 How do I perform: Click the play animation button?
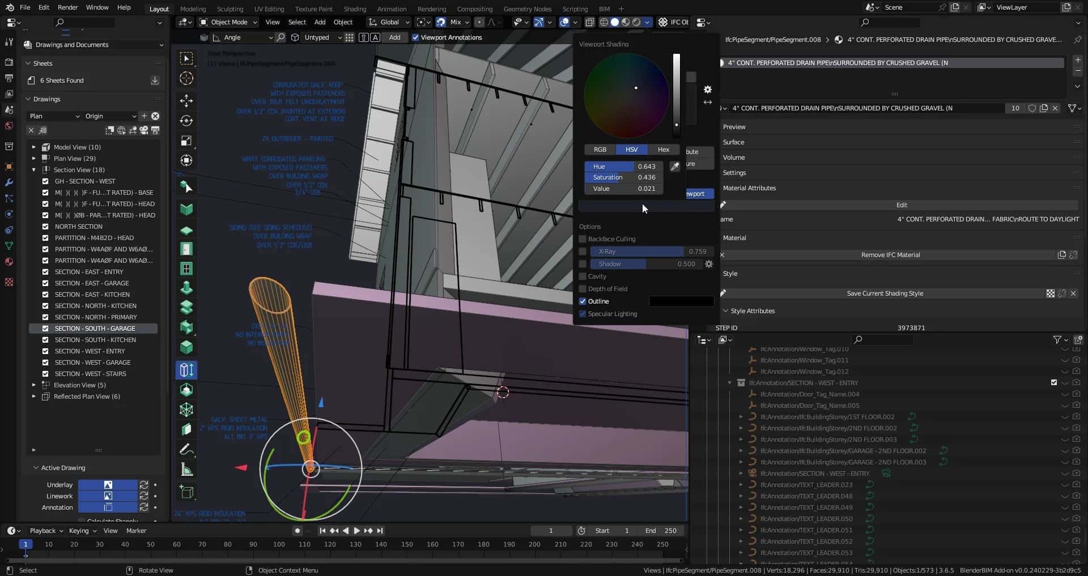click(356, 531)
